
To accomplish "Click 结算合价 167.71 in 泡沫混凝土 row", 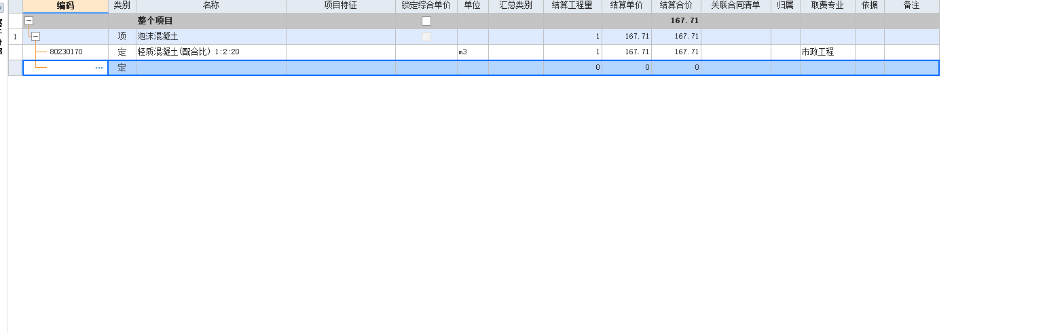I will 676,37.
